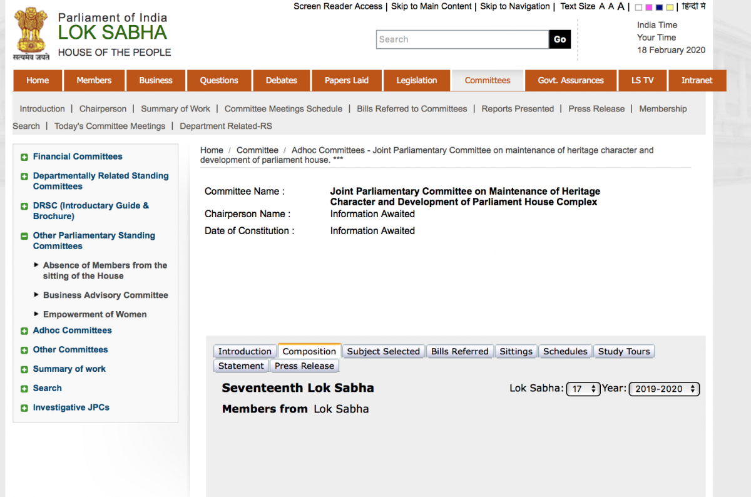This screenshot has width=751, height=497.
Task: Choose the pink color theme swatch
Action: (x=648, y=8)
